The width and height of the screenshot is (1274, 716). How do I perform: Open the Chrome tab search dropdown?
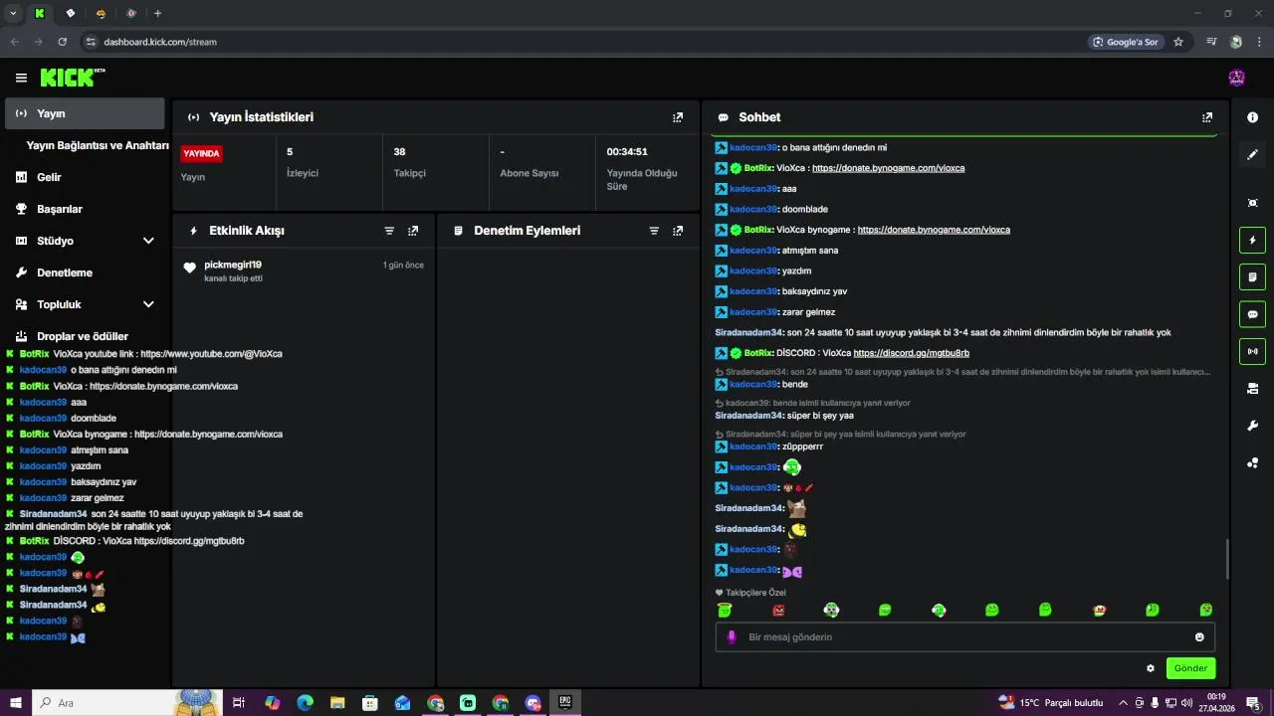click(x=13, y=13)
